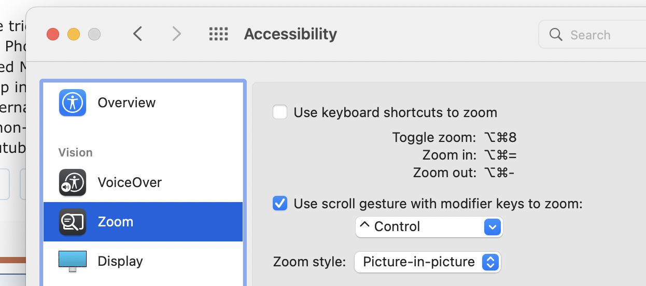The image size is (646, 286).
Task: Go forward with the right chevron
Action: (x=177, y=34)
